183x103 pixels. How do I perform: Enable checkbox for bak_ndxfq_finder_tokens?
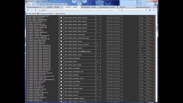[x=61, y=48]
